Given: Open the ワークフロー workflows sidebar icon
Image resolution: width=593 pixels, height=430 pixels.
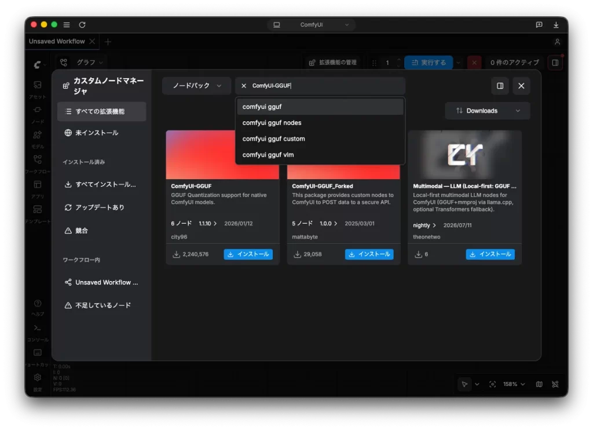Looking at the screenshot, I should [38, 164].
